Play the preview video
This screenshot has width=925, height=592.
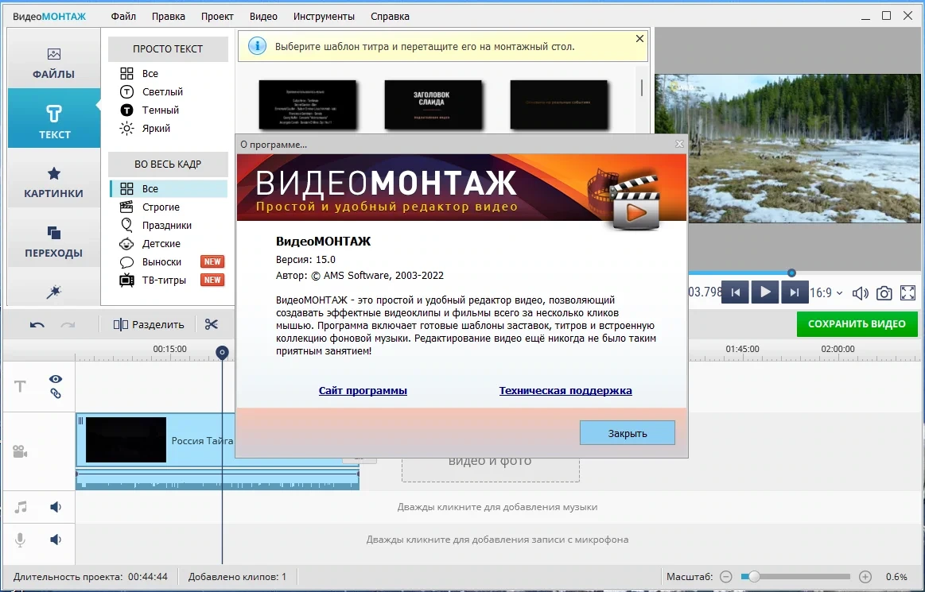click(x=764, y=292)
